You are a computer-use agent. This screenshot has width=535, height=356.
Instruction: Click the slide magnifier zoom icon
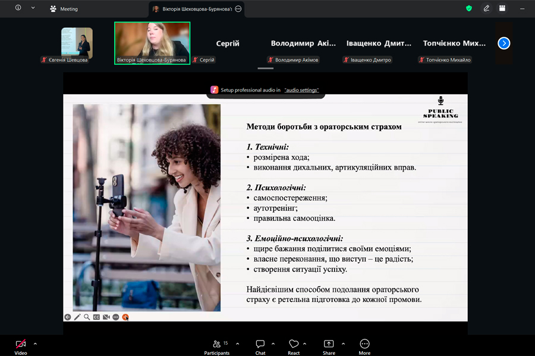pyautogui.click(x=87, y=317)
